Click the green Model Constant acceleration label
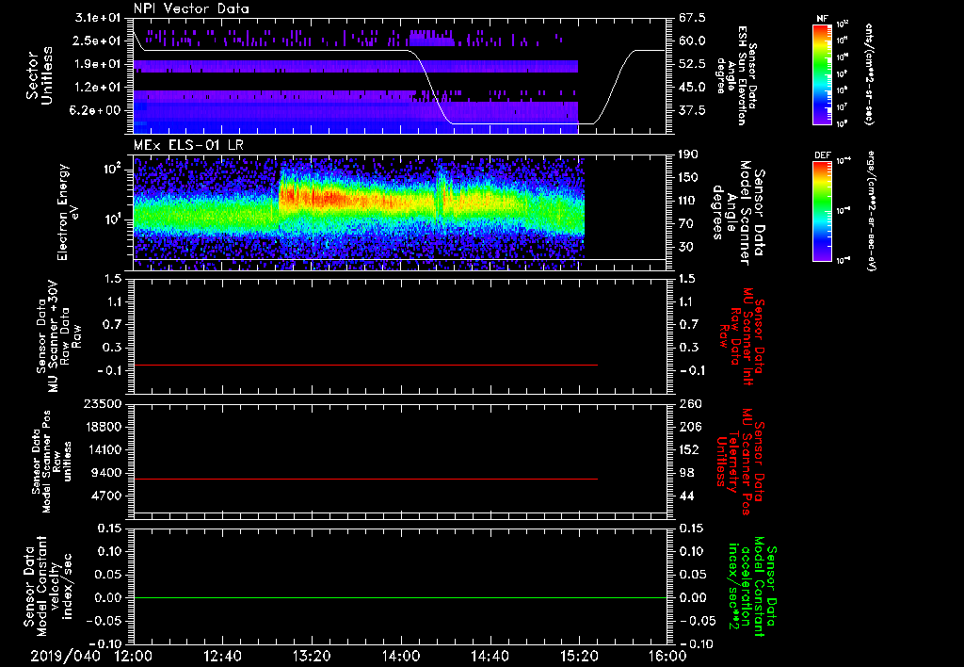964x667 pixels. coord(752,587)
